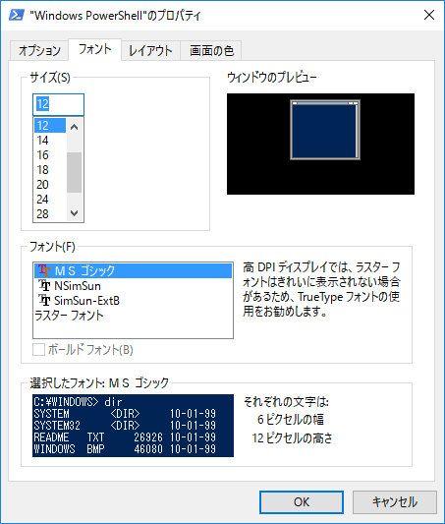Click the TrueType icon beside MS ゴシック
The height and width of the screenshot is (524, 445).
[44, 270]
